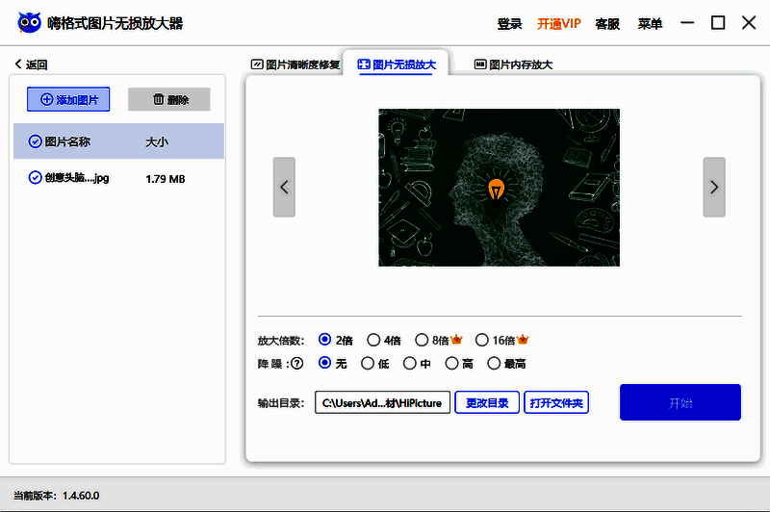Toggle checkbox for 创意头脑...jpg file
This screenshot has height=512, width=770.
coord(35,178)
